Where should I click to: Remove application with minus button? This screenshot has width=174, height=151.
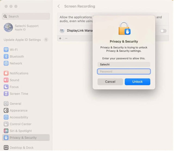pyautogui.click(x=66, y=38)
